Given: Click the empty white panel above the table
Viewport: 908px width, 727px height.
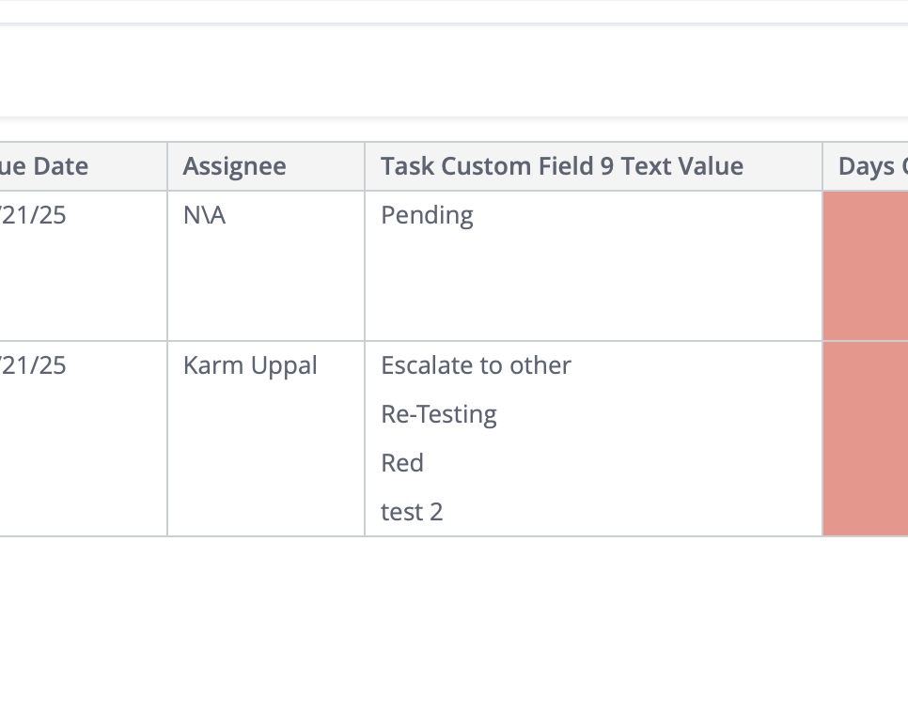Looking at the screenshot, I should [451, 71].
